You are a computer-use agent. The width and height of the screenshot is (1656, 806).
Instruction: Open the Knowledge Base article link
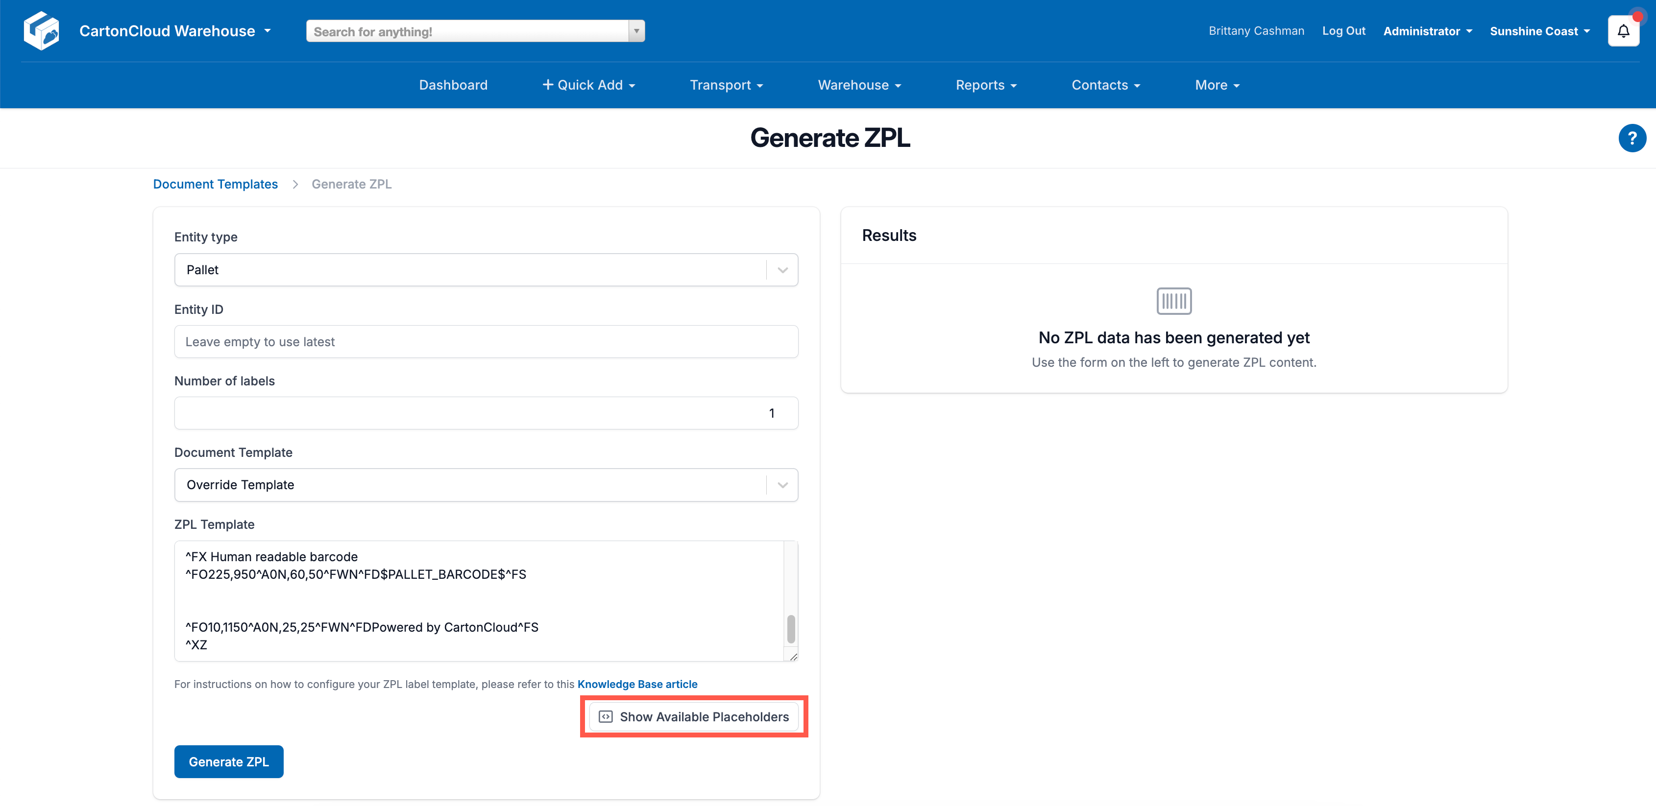(637, 684)
